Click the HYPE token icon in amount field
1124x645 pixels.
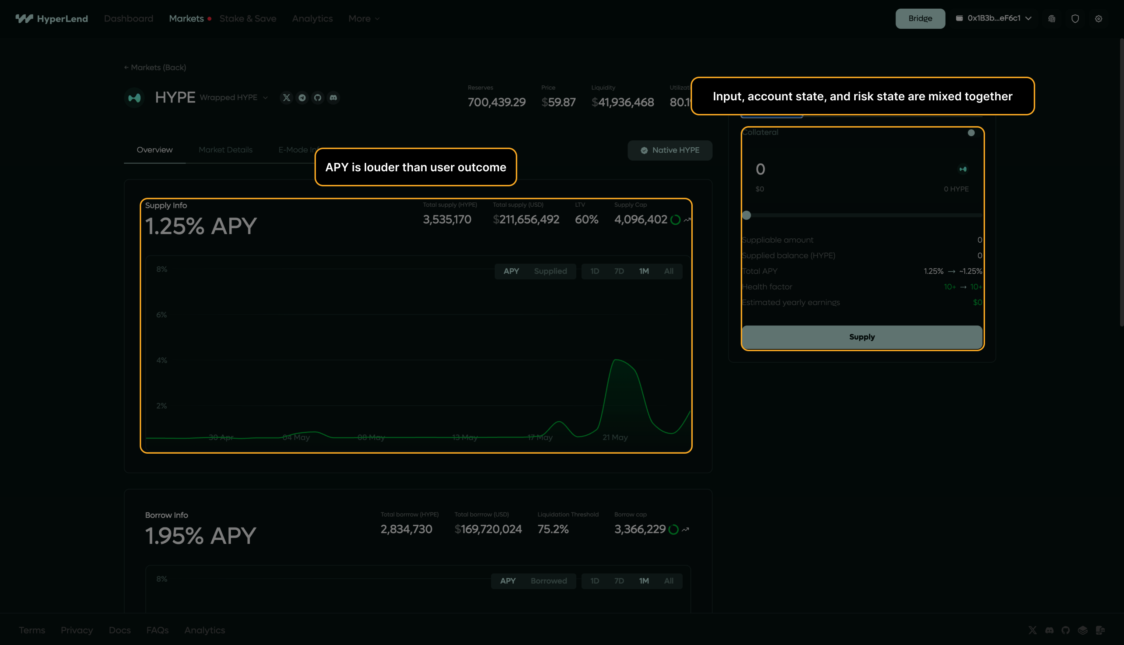click(963, 169)
